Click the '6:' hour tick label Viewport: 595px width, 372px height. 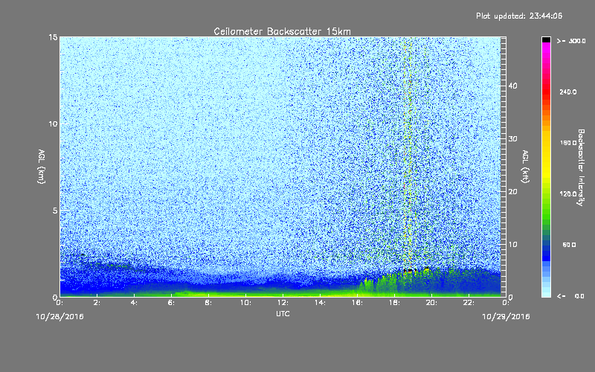point(171,303)
